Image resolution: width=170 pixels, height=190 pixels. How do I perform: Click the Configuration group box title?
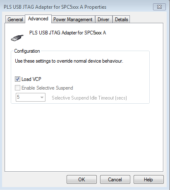pos(27,51)
